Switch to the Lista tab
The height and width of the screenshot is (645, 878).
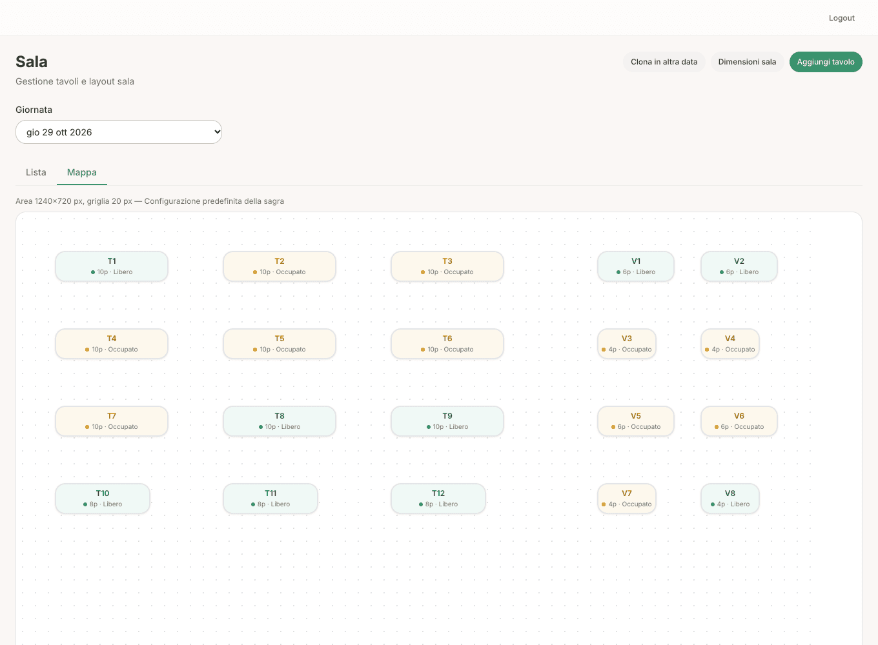(x=36, y=172)
